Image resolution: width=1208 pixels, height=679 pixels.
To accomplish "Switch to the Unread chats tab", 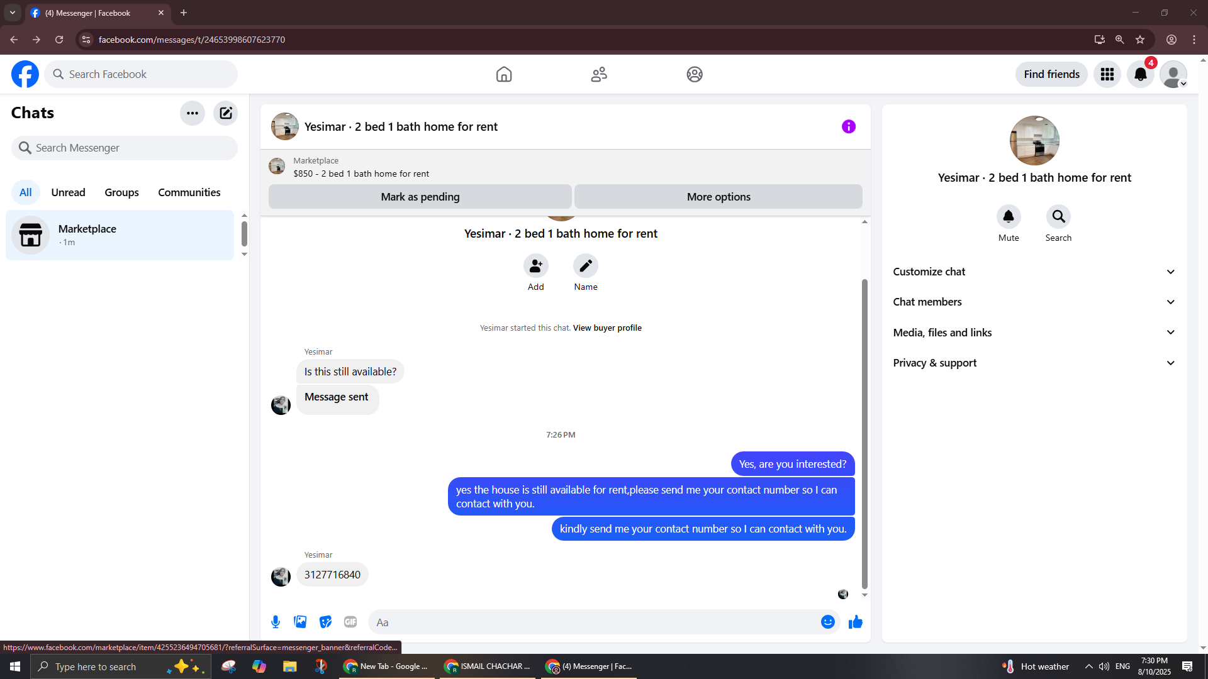I will pos(68,192).
